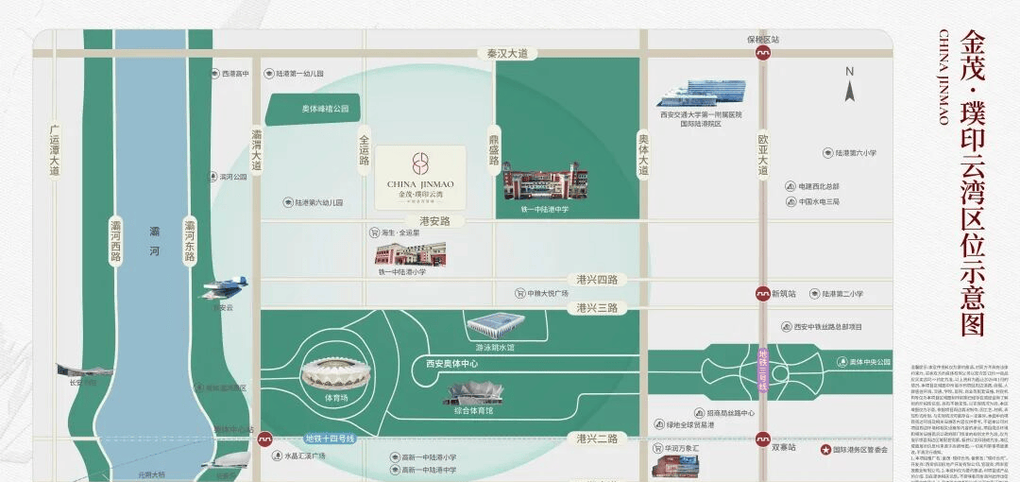This screenshot has height=482, width=1020.
Task: Select the 新筑站 metro station marker
Action: point(762,294)
